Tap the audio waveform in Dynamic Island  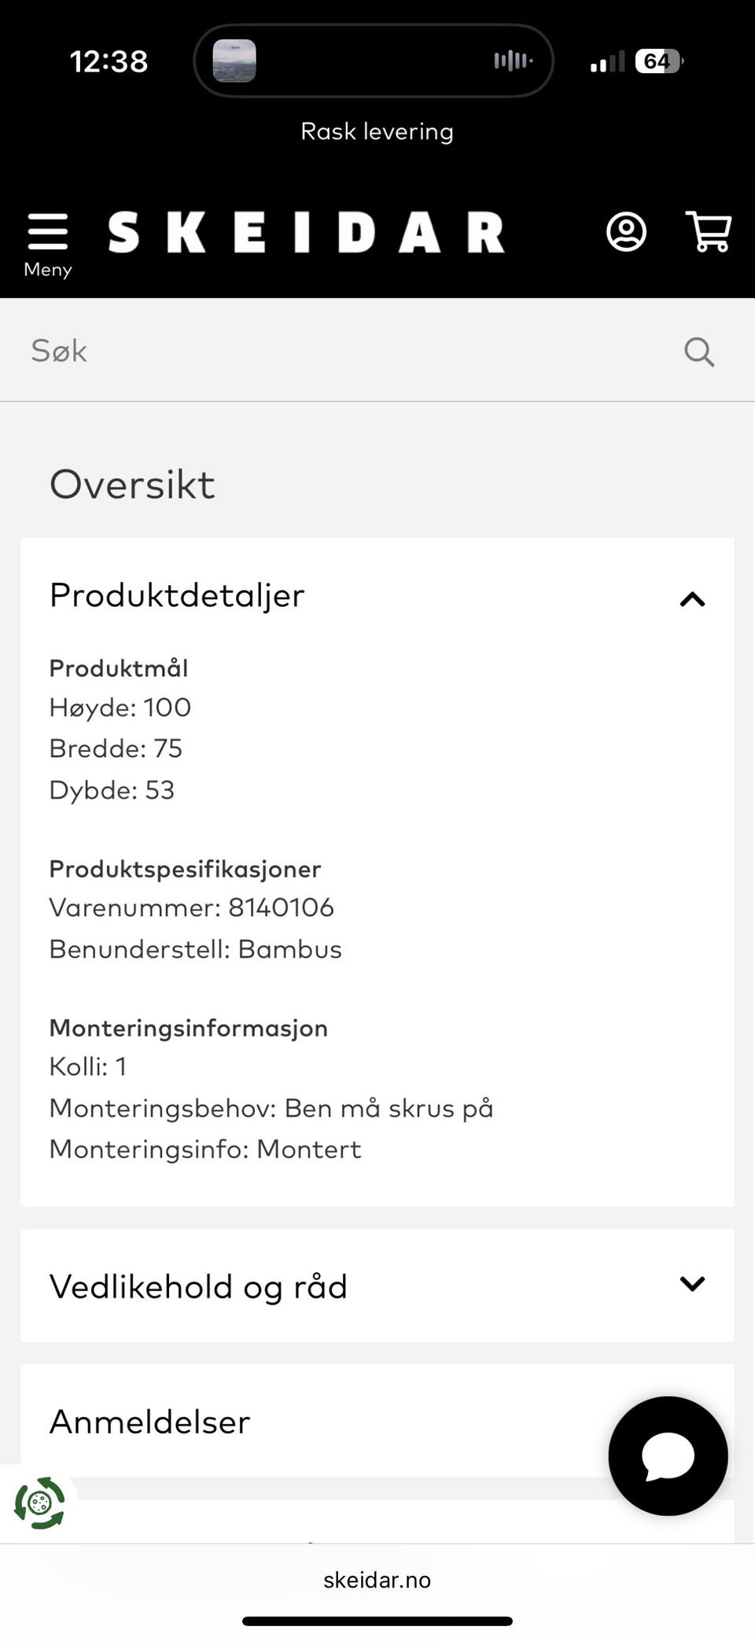click(x=513, y=61)
